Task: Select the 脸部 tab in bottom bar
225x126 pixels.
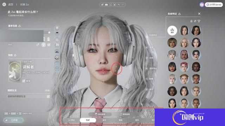Action: (x=88, y=120)
